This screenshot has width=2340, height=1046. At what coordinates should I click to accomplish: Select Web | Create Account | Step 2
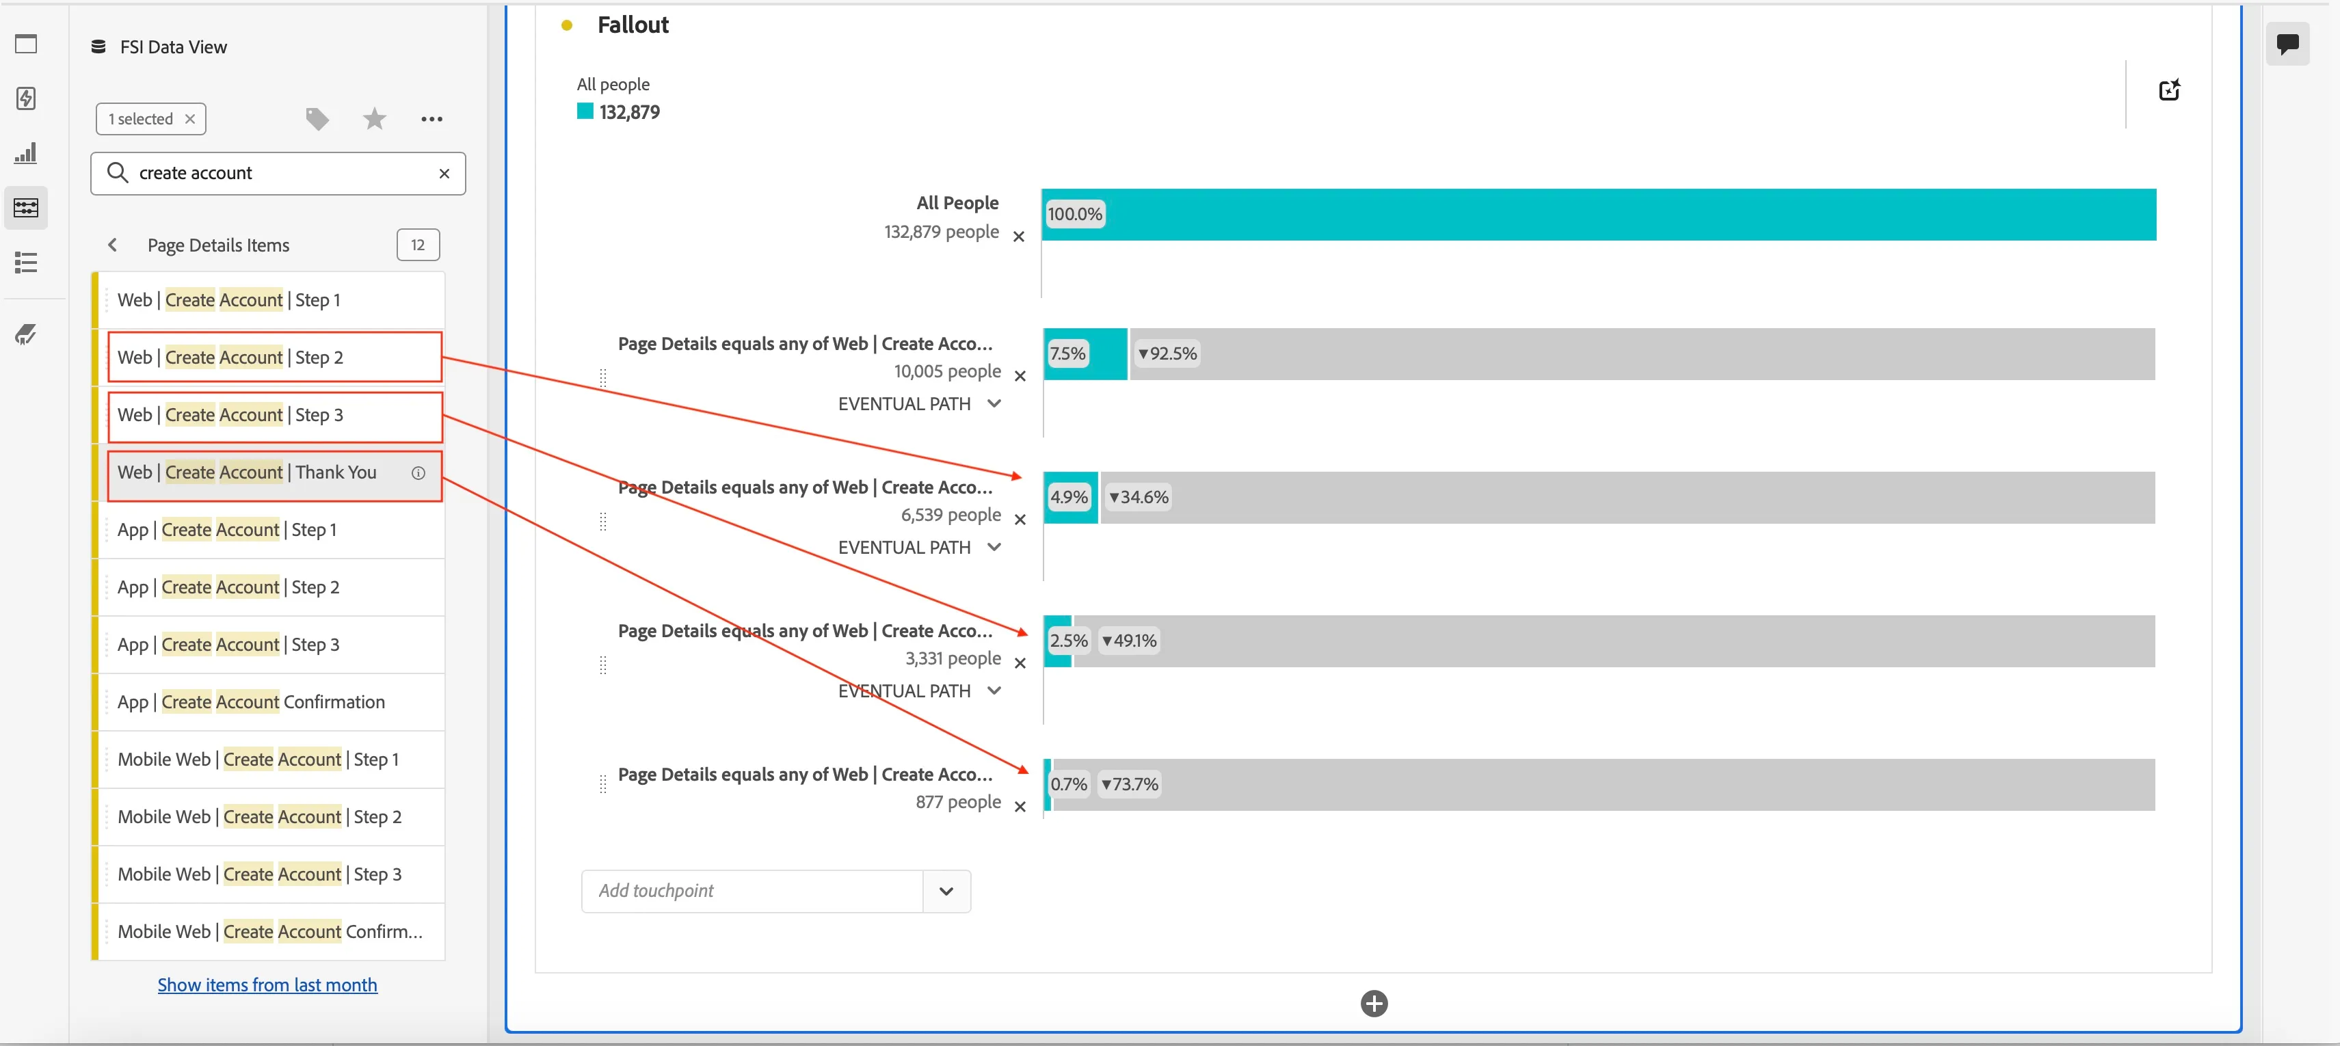pyautogui.click(x=271, y=358)
